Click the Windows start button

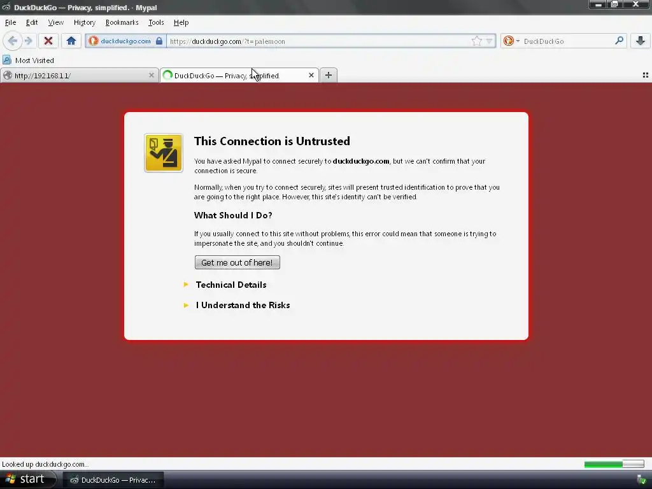(27, 479)
